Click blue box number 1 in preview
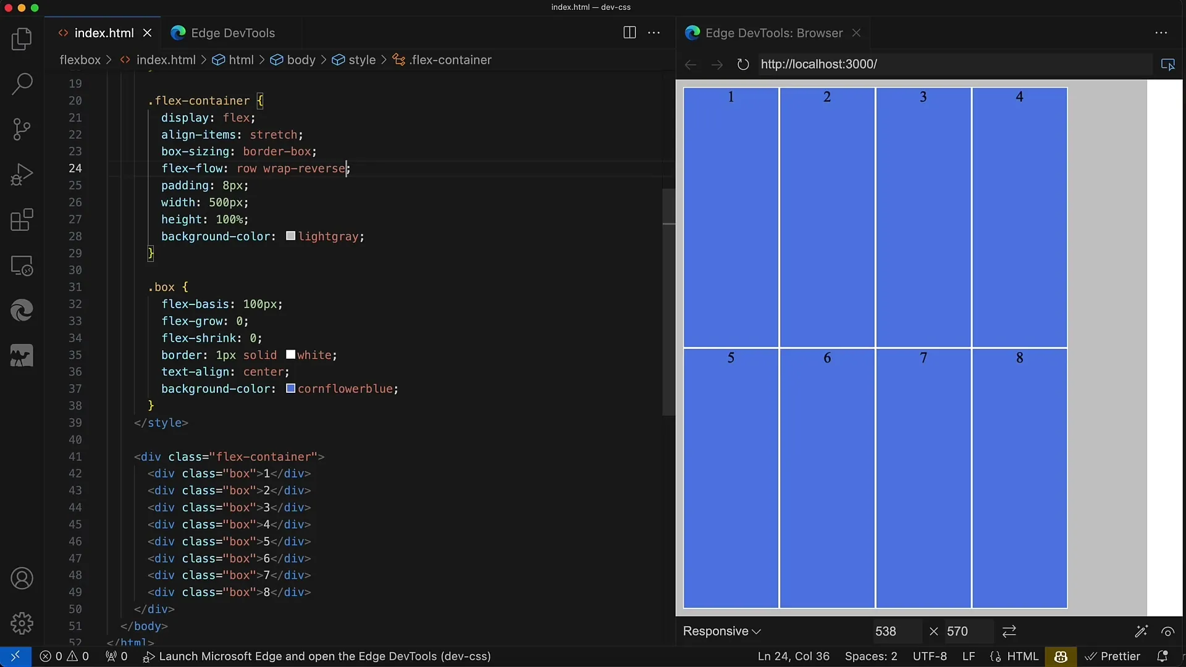 coord(731,217)
